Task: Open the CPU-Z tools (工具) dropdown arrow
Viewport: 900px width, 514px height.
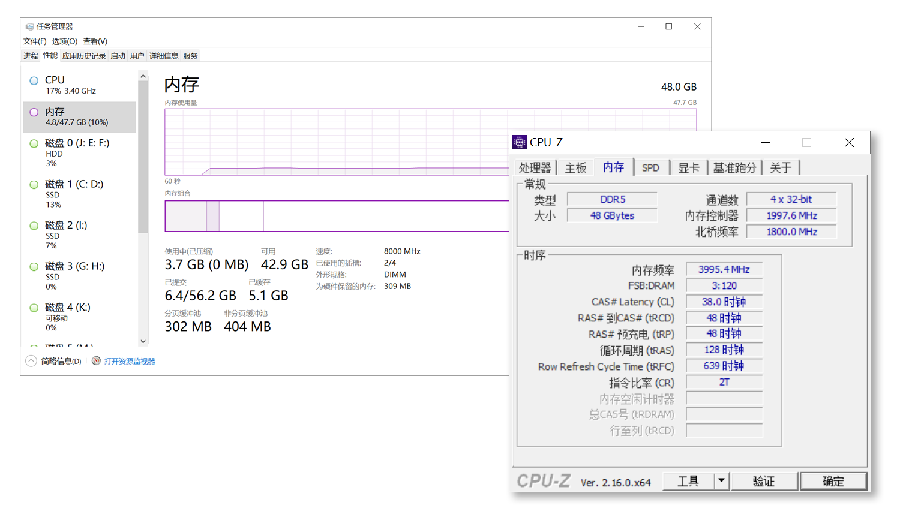Action: point(721,480)
